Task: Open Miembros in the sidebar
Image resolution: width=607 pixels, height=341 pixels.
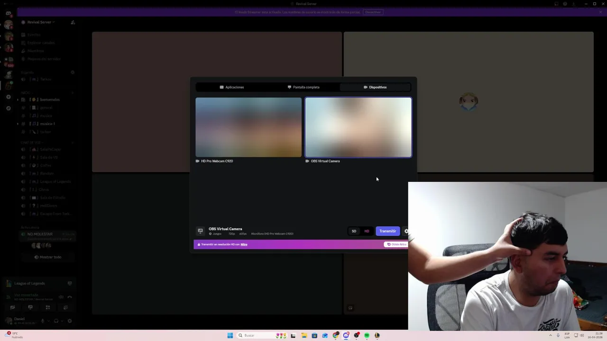Action: tap(36, 51)
